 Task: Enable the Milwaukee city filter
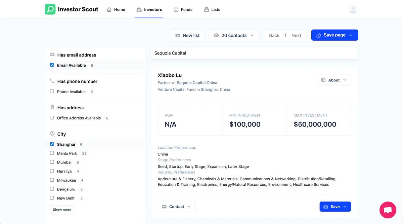click(52, 180)
